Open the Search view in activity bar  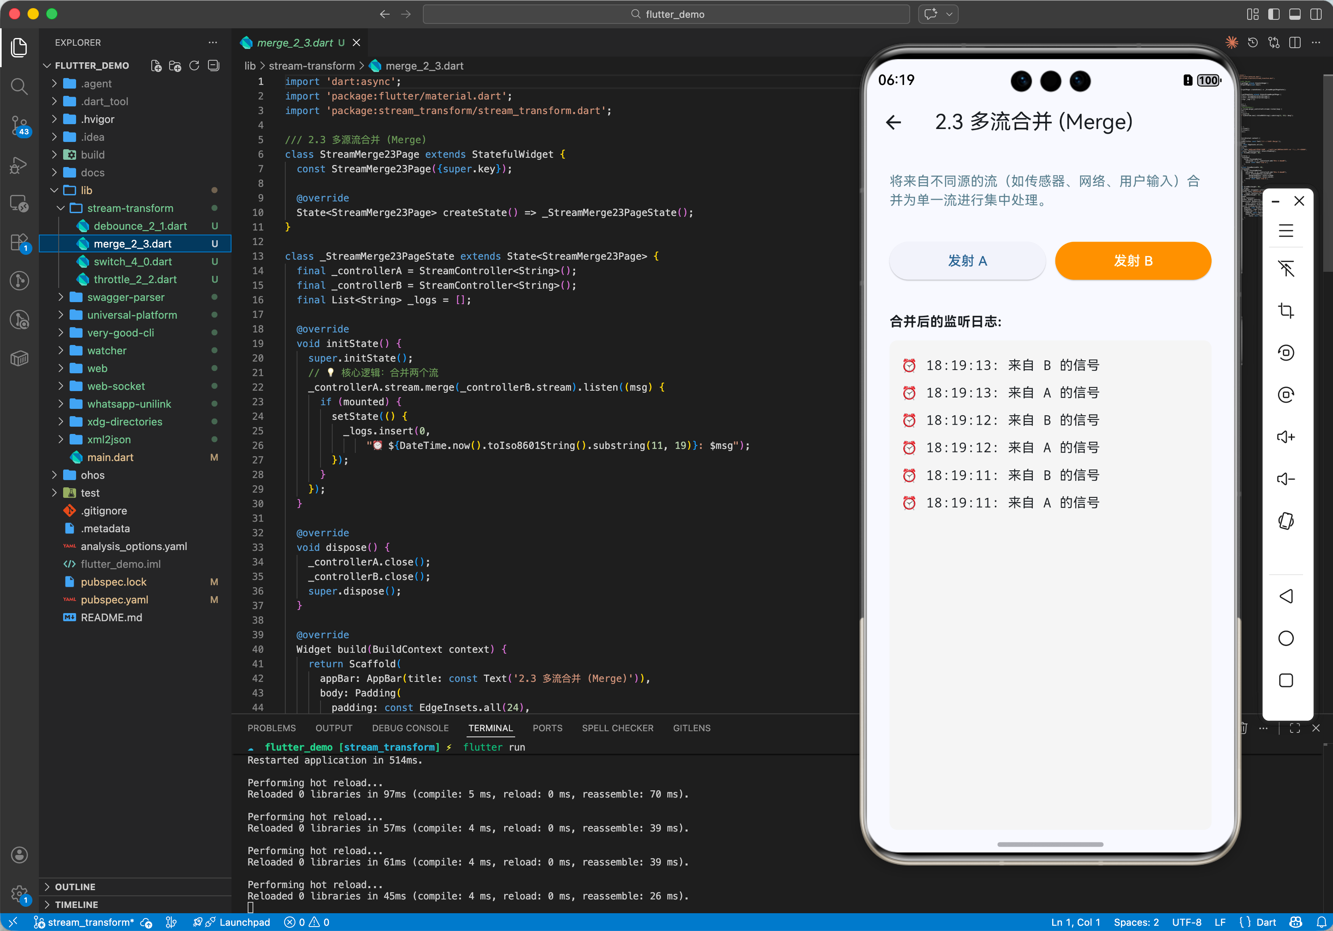point(19,87)
